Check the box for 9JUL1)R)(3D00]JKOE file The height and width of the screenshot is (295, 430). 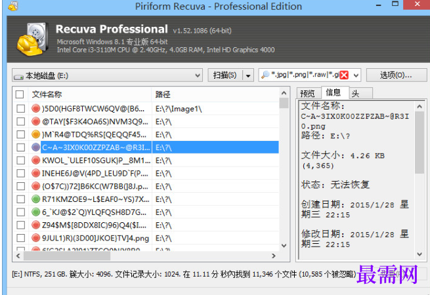coord(21,238)
